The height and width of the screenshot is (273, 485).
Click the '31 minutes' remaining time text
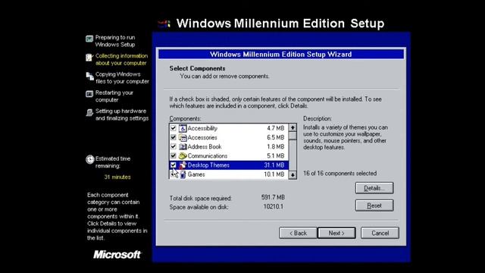point(117,177)
